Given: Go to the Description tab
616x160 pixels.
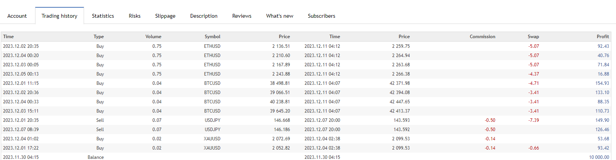Looking at the screenshot, I should coord(204,16).
